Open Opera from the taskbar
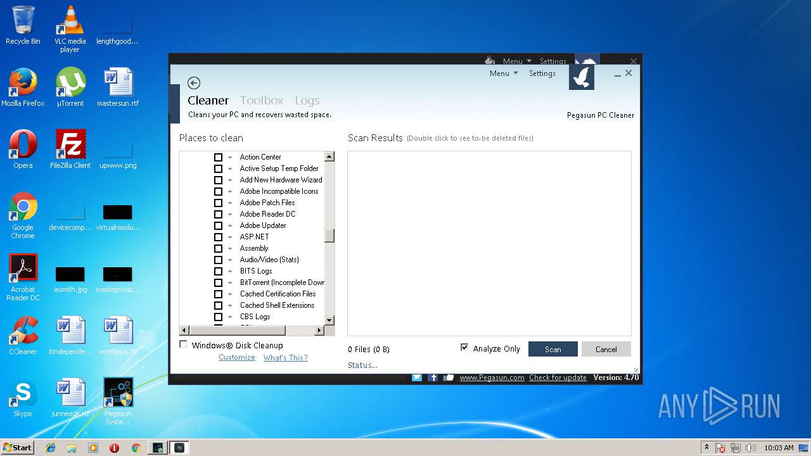Viewport: 811px width, 456px height. tap(114, 448)
